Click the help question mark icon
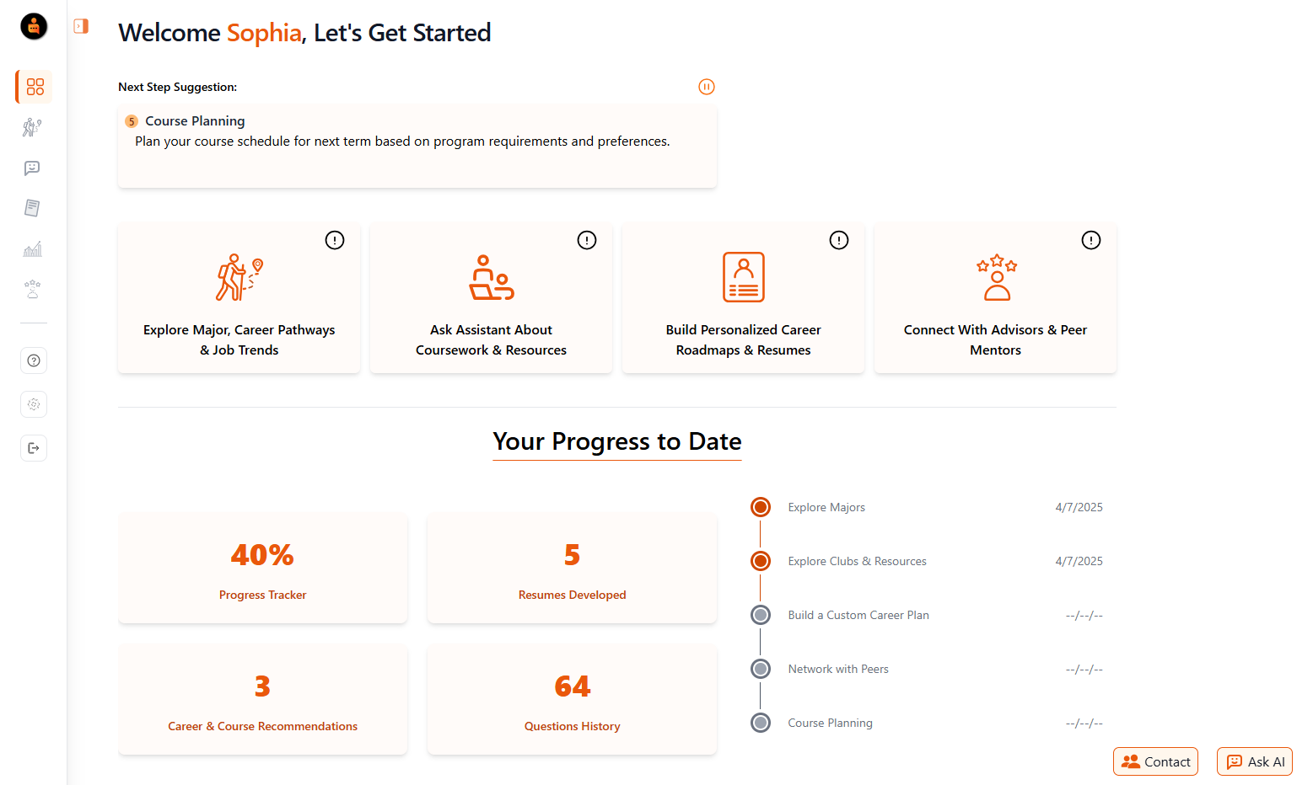This screenshot has height=785, width=1313. 34,360
